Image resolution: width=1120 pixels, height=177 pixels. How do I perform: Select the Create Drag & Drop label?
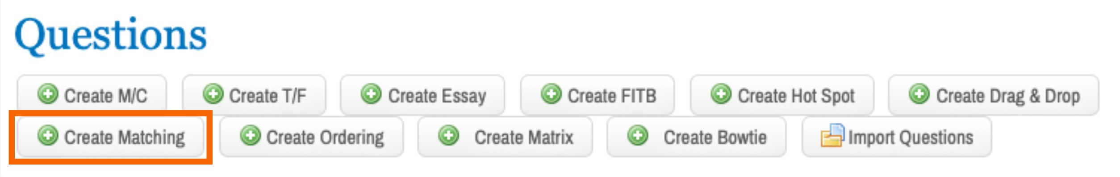1008,97
